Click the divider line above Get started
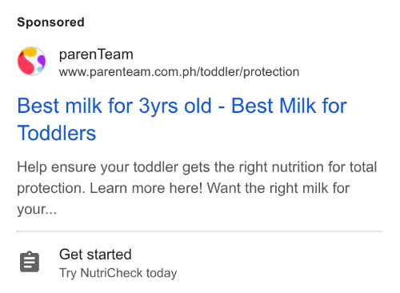Screen dimensions: 400x293 click(x=200, y=231)
